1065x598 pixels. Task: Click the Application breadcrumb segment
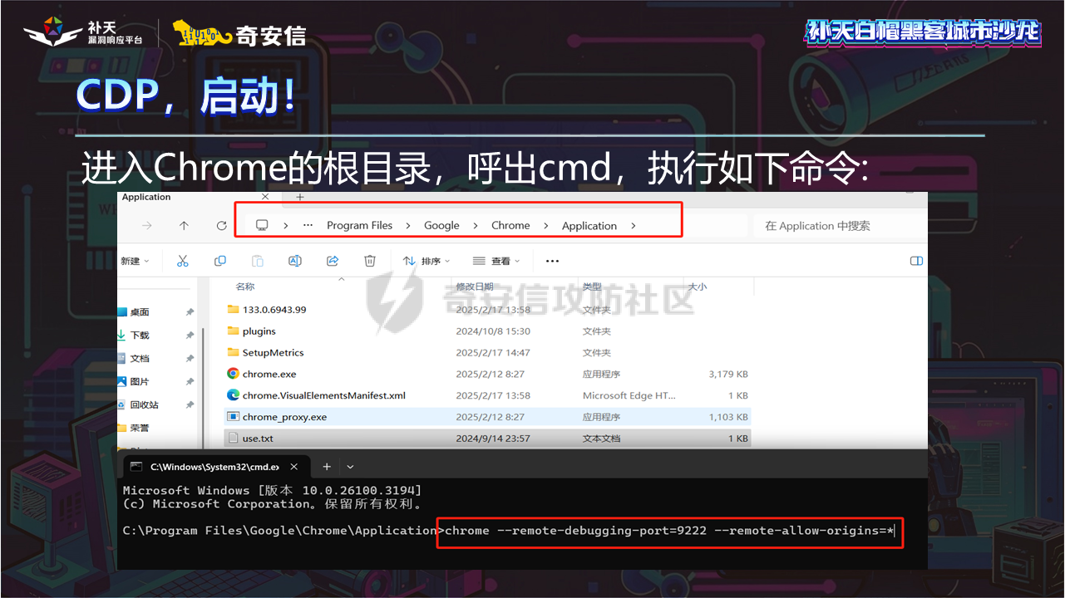(x=589, y=225)
